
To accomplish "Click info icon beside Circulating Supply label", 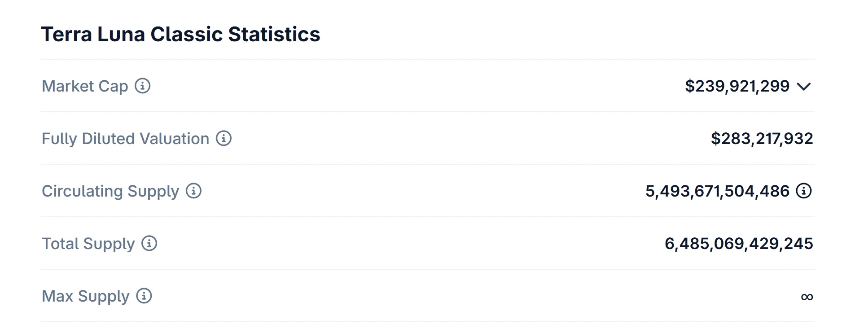I will coord(194,191).
